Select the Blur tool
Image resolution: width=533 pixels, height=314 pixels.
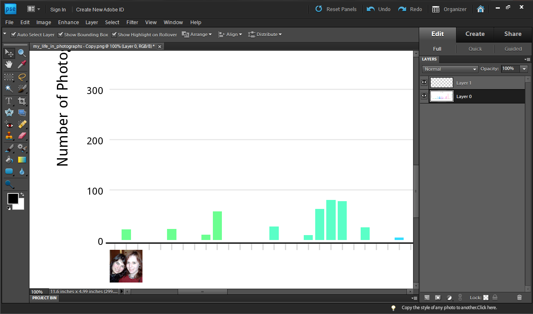(22, 171)
